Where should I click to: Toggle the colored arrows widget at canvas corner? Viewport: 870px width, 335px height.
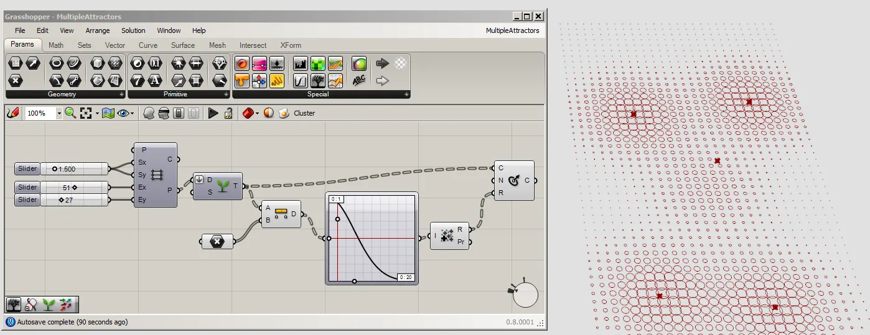tap(66, 305)
